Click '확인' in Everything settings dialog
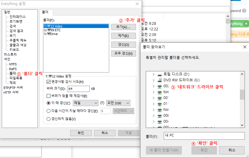Screen dimensions: 249x158 click(81, 133)
